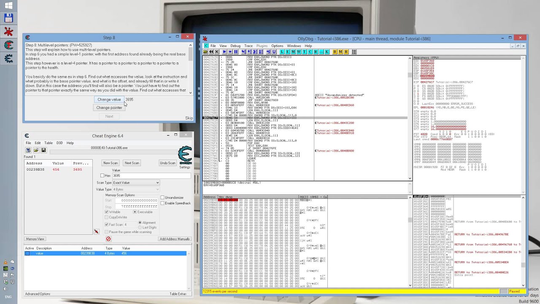
Task: Toggle the Hex checkbox
Action: [x=102, y=176]
